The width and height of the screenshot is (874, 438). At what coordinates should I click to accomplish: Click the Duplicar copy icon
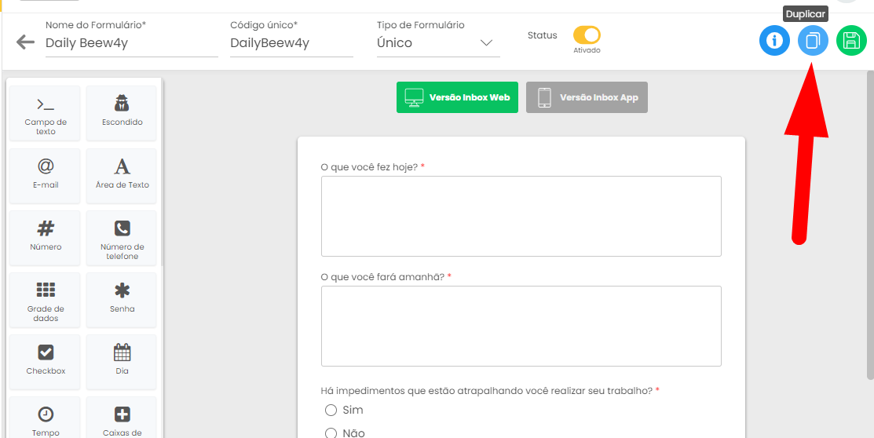813,41
